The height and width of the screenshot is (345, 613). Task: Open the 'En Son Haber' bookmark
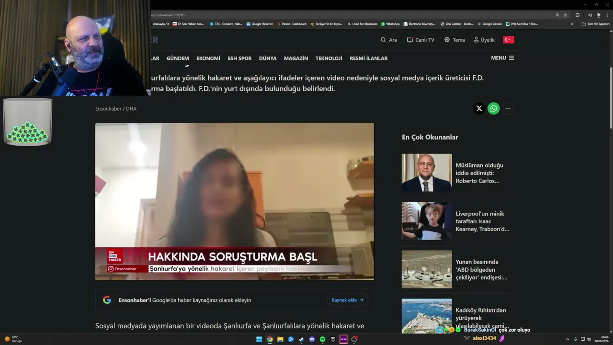click(188, 24)
